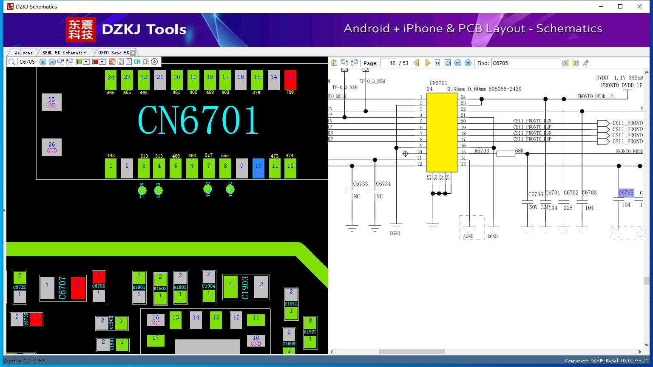Open the green highlight color dropdown
Screen dimensions: 653x367
tap(86, 62)
